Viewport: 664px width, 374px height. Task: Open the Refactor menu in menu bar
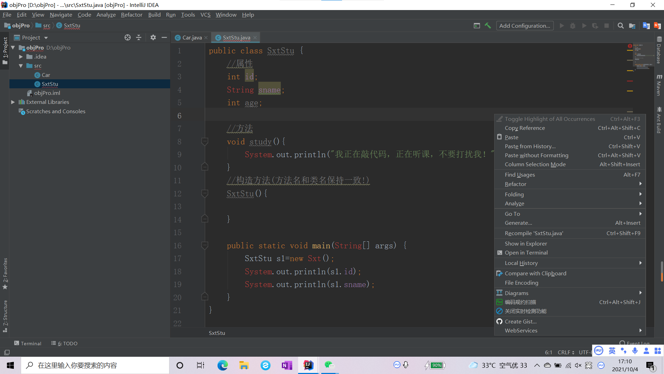131,15
